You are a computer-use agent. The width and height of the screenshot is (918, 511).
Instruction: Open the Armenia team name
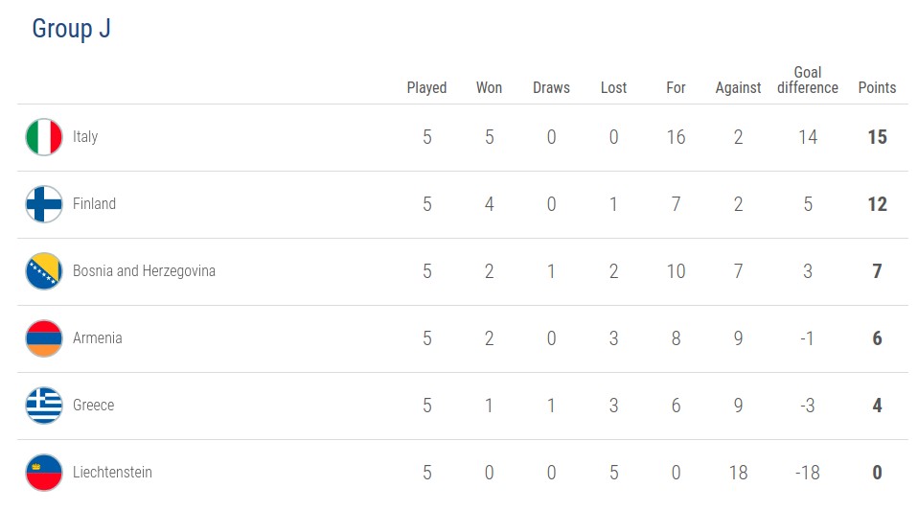(x=97, y=338)
